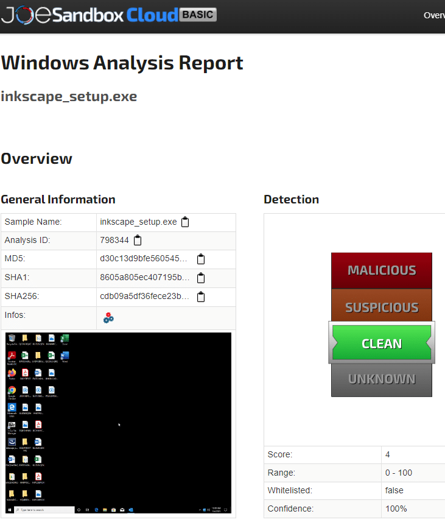
Task: Click the 'Detection' section heading
Action: [292, 199]
